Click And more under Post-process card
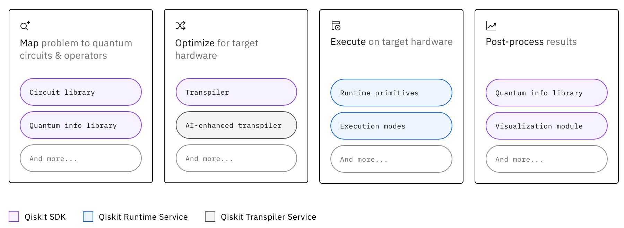The image size is (624, 228). point(547,159)
